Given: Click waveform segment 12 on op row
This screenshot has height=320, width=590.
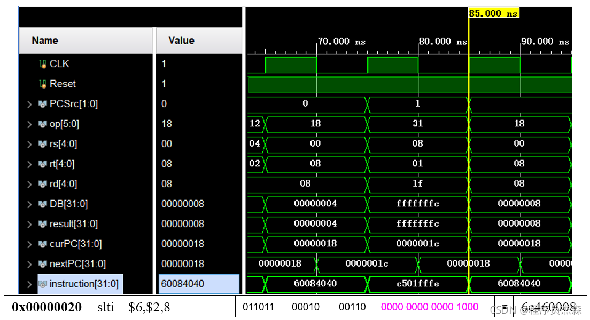Looking at the screenshot, I should tap(255, 124).
